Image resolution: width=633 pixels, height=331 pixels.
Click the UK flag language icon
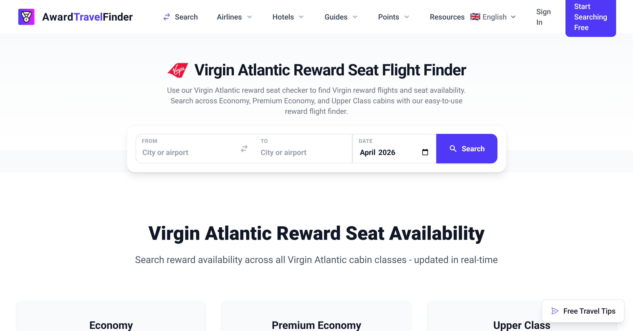pos(475,17)
